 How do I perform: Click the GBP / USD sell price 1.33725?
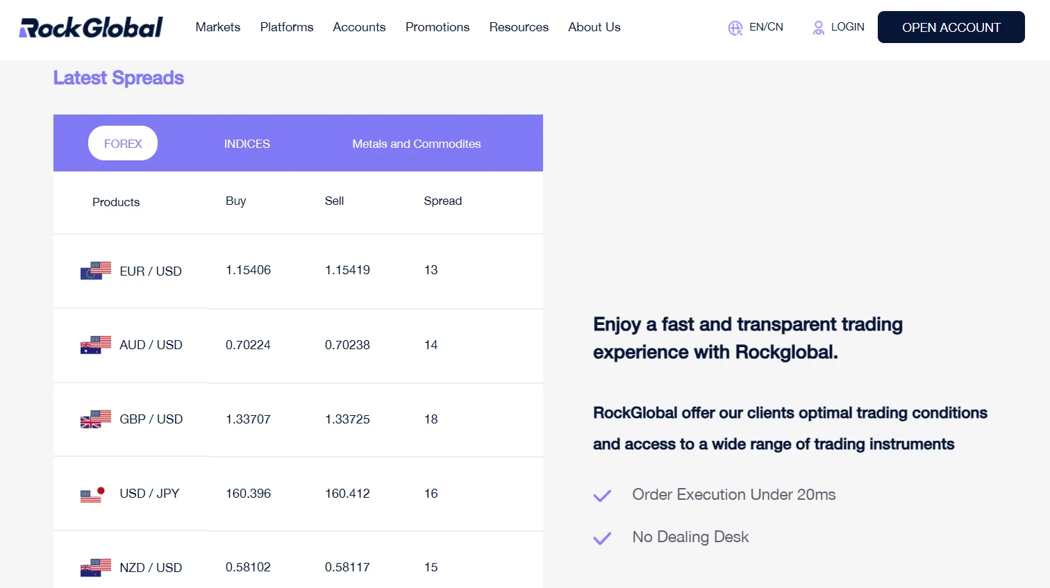click(x=348, y=419)
